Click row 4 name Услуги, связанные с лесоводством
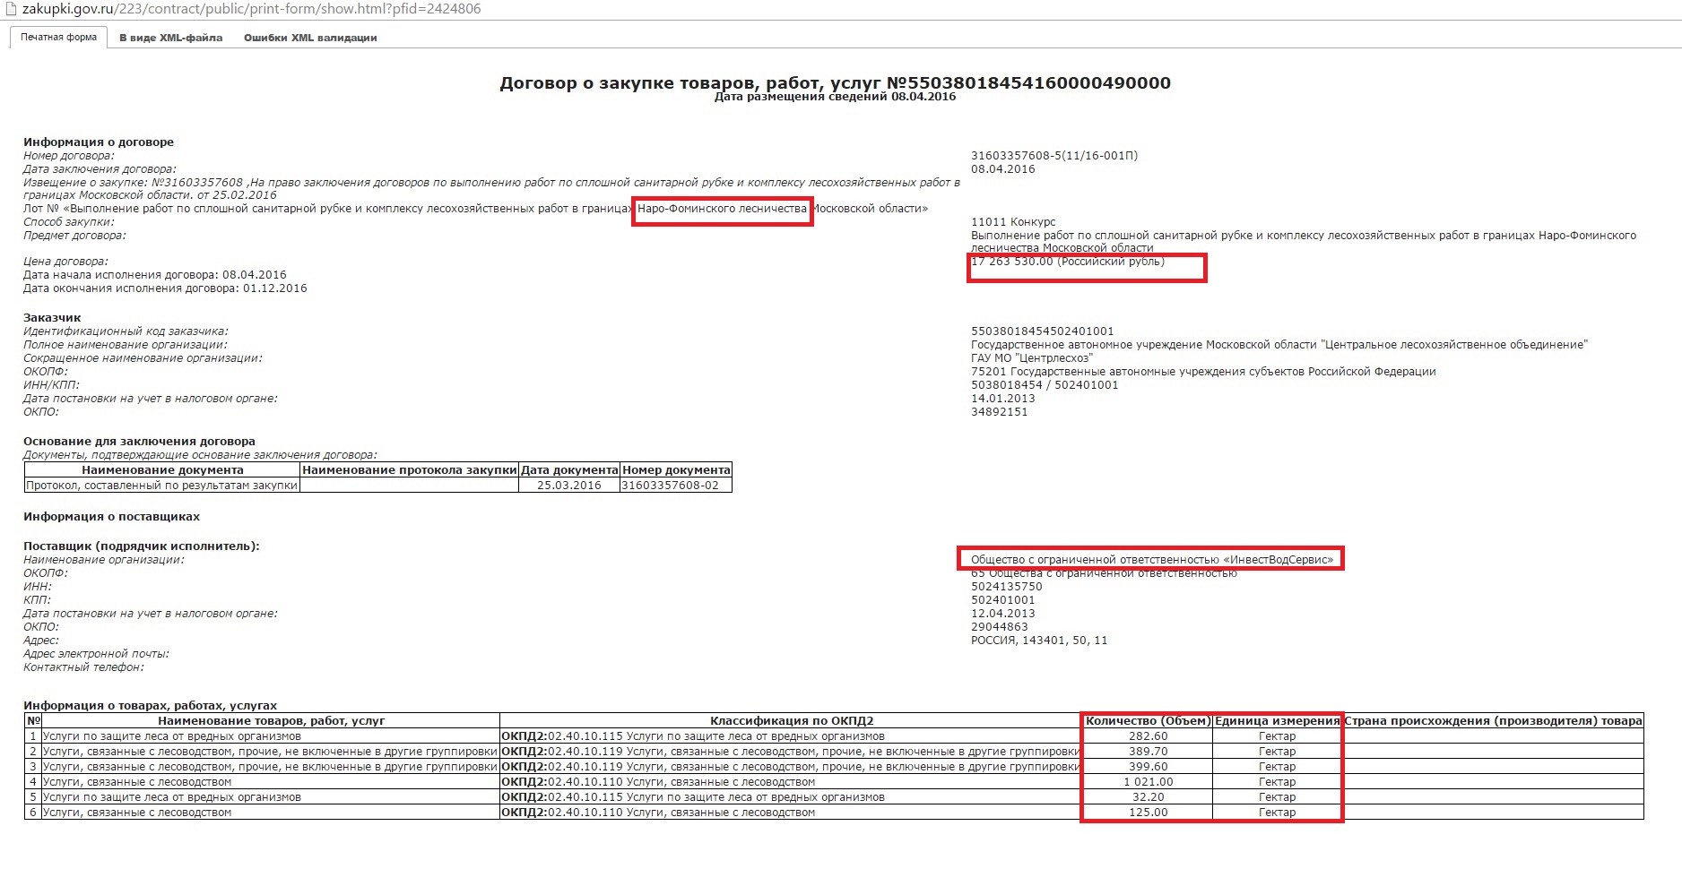The width and height of the screenshot is (1682, 886). pyautogui.click(x=271, y=781)
